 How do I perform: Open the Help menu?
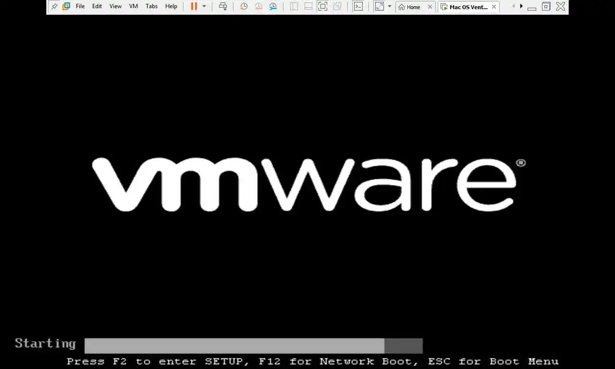[171, 7]
